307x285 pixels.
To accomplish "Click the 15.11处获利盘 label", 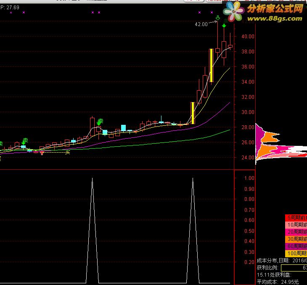I will pos(274,275).
